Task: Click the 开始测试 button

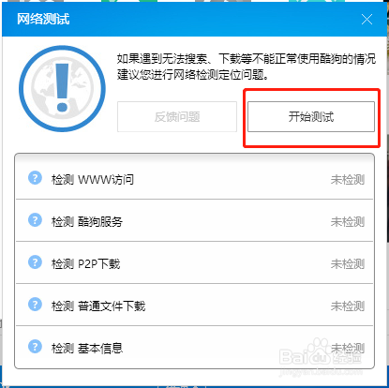Action: 311,116
